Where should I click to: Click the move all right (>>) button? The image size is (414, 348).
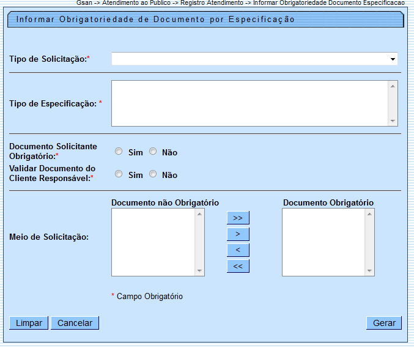click(238, 218)
